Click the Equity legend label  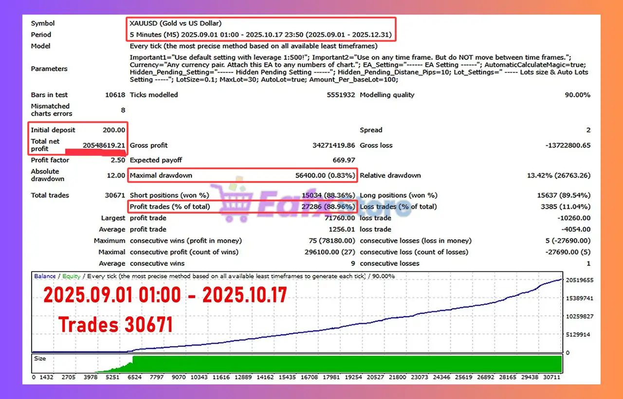(x=70, y=276)
